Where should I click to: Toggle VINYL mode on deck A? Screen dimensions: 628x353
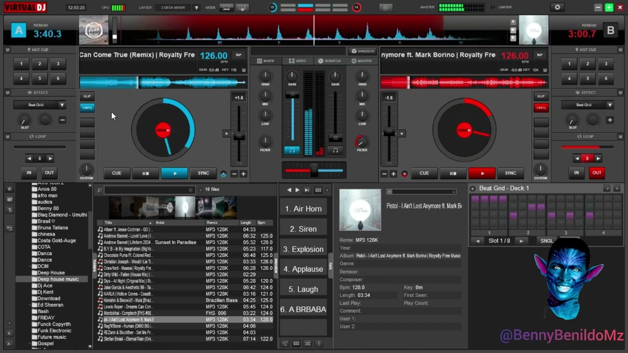pyautogui.click(x=87, y=107)
